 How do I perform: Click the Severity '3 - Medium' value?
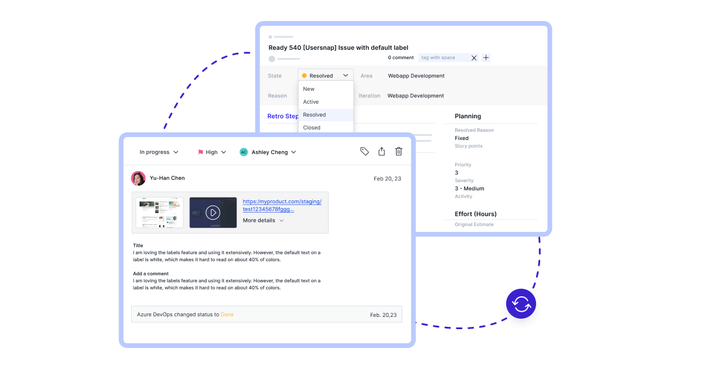(x=469, y=189)
